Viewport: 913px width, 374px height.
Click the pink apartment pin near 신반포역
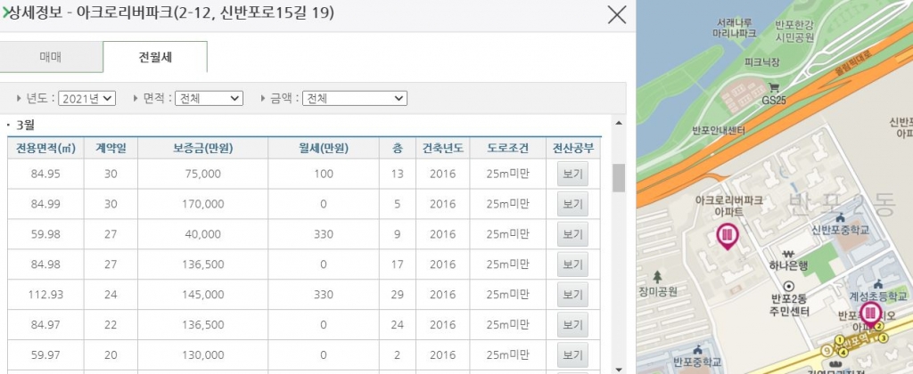(871, 314)
